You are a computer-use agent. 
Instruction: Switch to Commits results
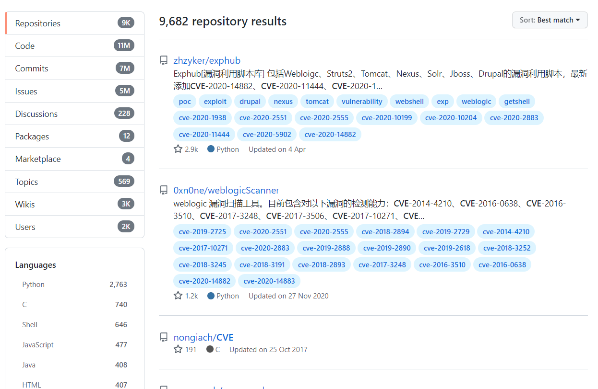pyautogui.click(x=74, y=68)
